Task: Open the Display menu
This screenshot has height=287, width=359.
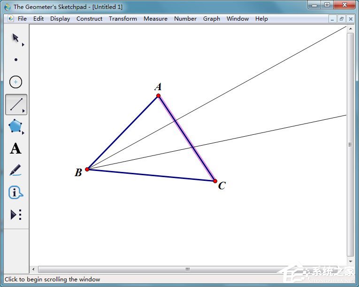Action: point(60,19)
